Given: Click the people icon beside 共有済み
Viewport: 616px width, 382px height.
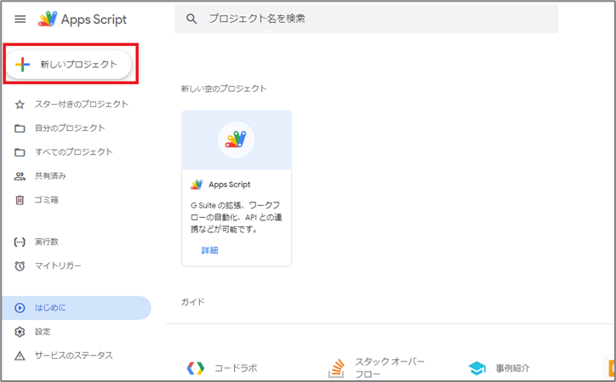Looking at the screenshot, I should coord(20,176).
